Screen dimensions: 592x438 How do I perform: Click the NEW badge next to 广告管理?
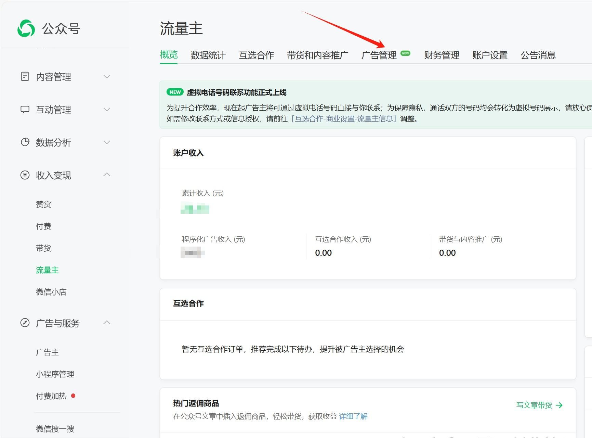click(405, 53)
